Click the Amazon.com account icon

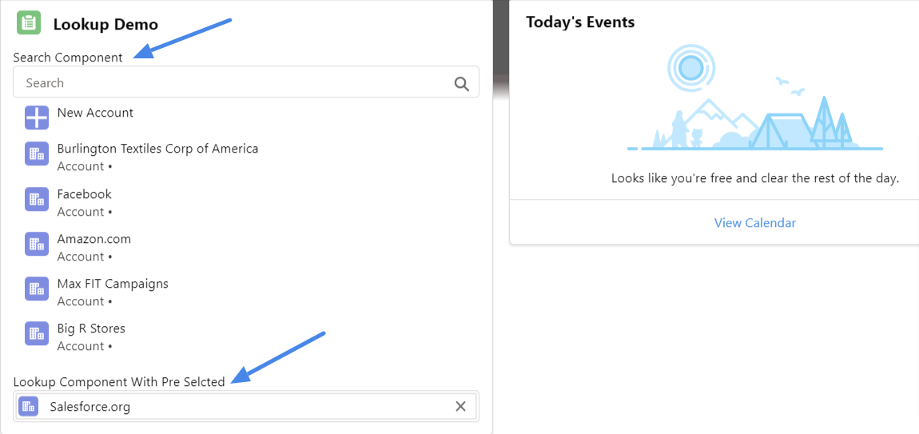tap(37, 245)
